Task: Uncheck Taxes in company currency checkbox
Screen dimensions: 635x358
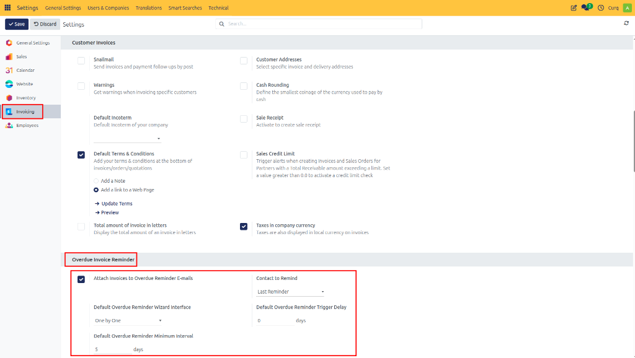Action: pos(244,227)
